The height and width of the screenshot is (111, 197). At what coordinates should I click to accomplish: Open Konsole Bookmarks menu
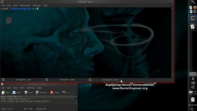pos(25,6)
